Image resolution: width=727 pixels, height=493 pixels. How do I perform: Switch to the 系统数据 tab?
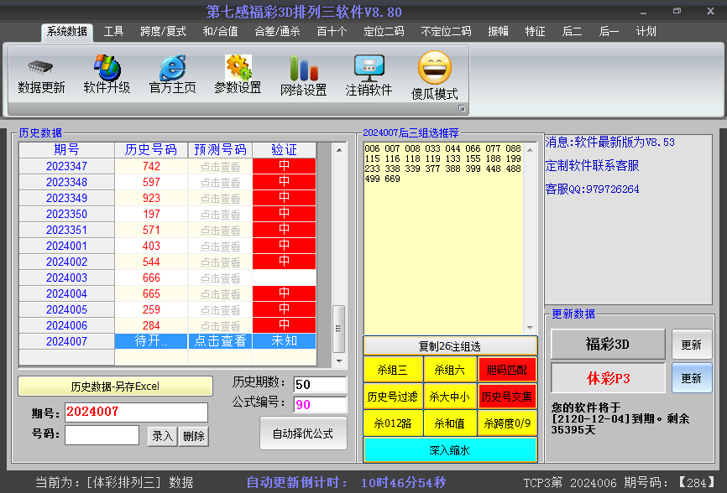click(x=67, y=32)
